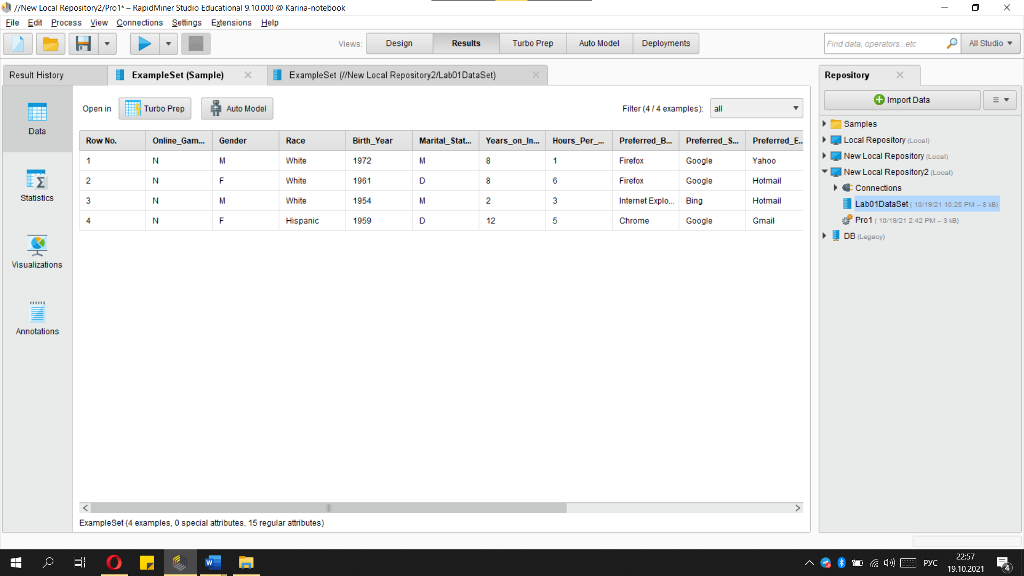The image size is (1024, 576).
Task: Select the Bing search engine cell
Action: point(712,201)
